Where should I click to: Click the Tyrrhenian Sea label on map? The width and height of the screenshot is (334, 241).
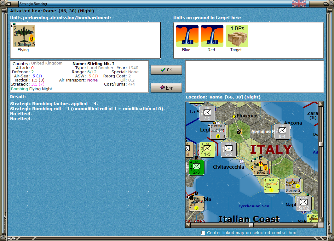pos(253,206)
